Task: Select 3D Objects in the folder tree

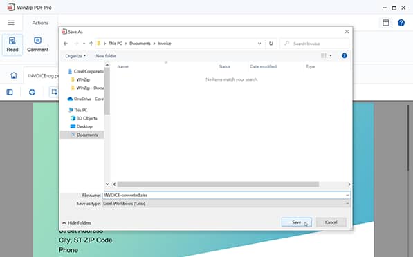Action: click(x=84, y=118)
